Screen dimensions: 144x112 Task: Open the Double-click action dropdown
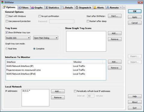[x=18, y=38]
